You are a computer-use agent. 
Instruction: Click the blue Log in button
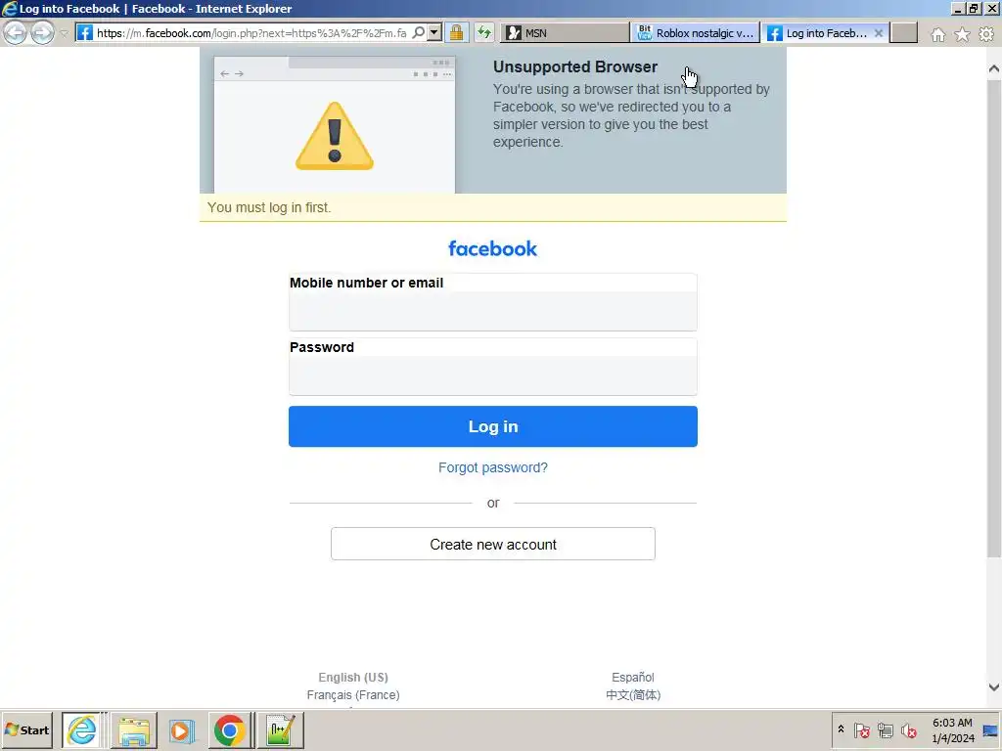[x=493, y=426]
